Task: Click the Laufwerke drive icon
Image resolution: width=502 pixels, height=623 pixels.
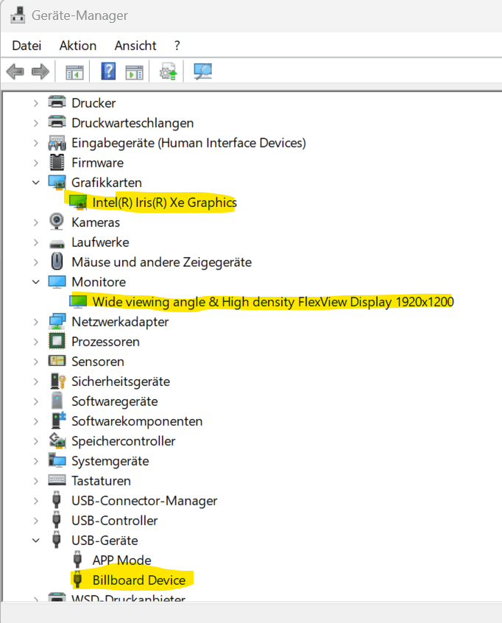Action: [x=57, y=244]
